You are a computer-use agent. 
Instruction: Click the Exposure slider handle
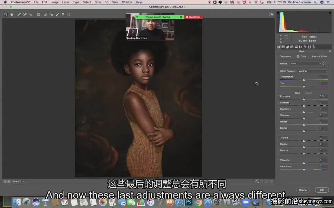pyautogui.click(x=304, y=99)
